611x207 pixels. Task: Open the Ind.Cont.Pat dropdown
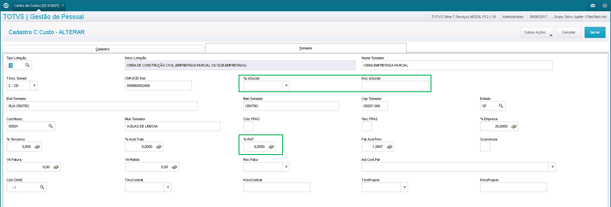pos(552,167)
